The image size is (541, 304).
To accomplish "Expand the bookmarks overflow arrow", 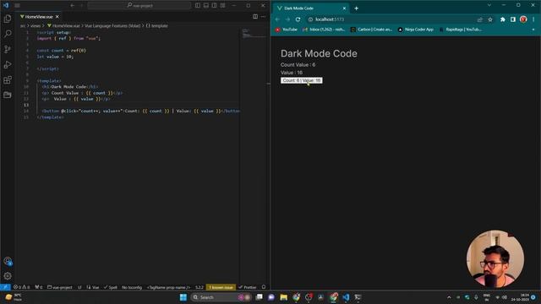I will (533, 30).
